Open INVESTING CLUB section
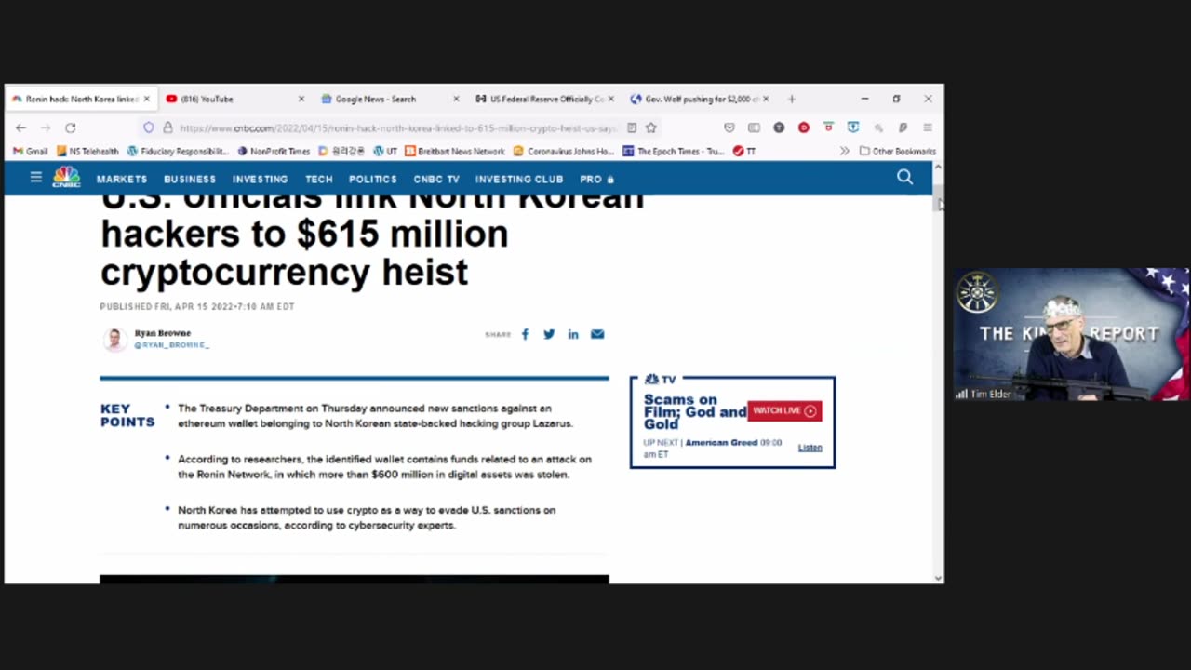Screen dimensions: 1191x670 click(519, 179)
